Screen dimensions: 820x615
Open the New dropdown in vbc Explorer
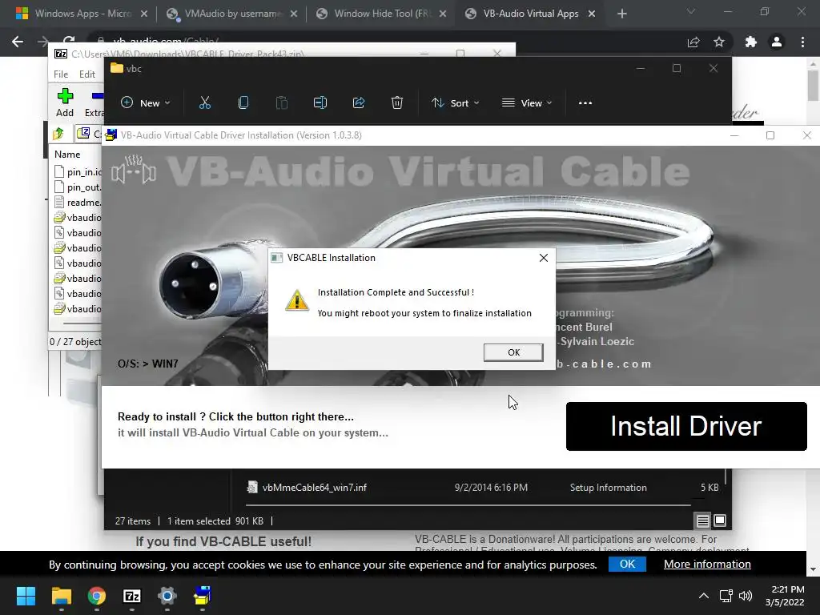146,103
